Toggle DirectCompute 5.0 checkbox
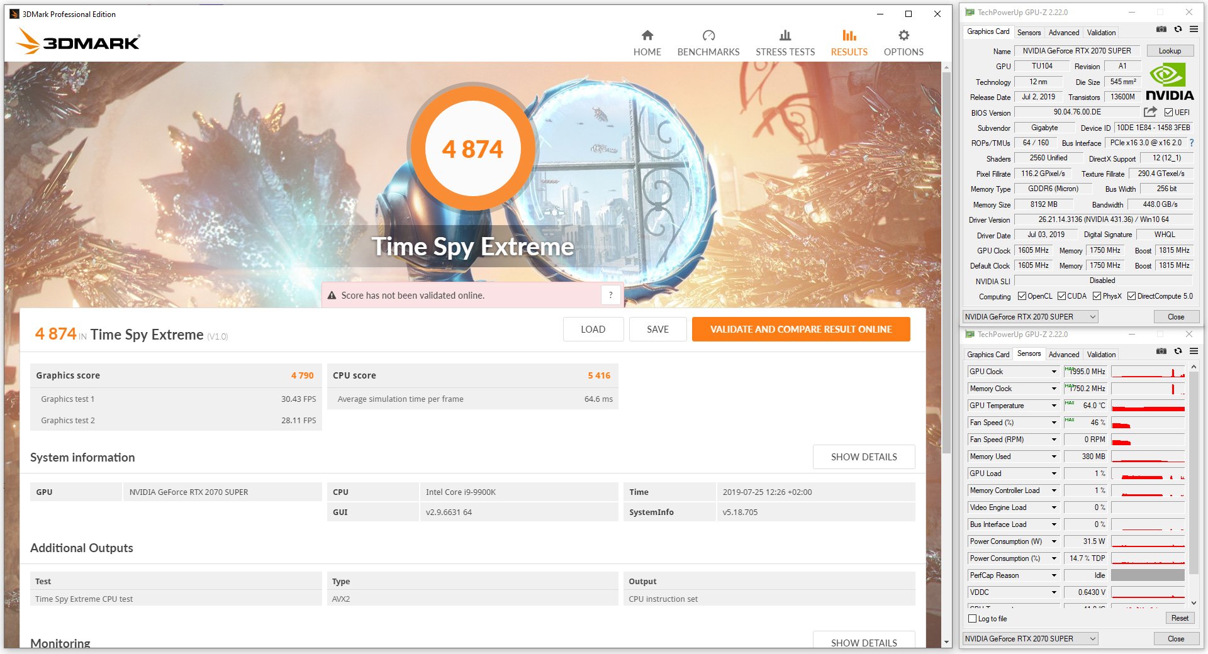 pos(1131,296)
